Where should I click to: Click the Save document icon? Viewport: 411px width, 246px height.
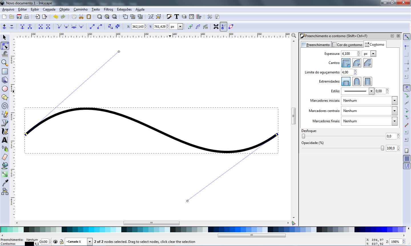point(19,17)
